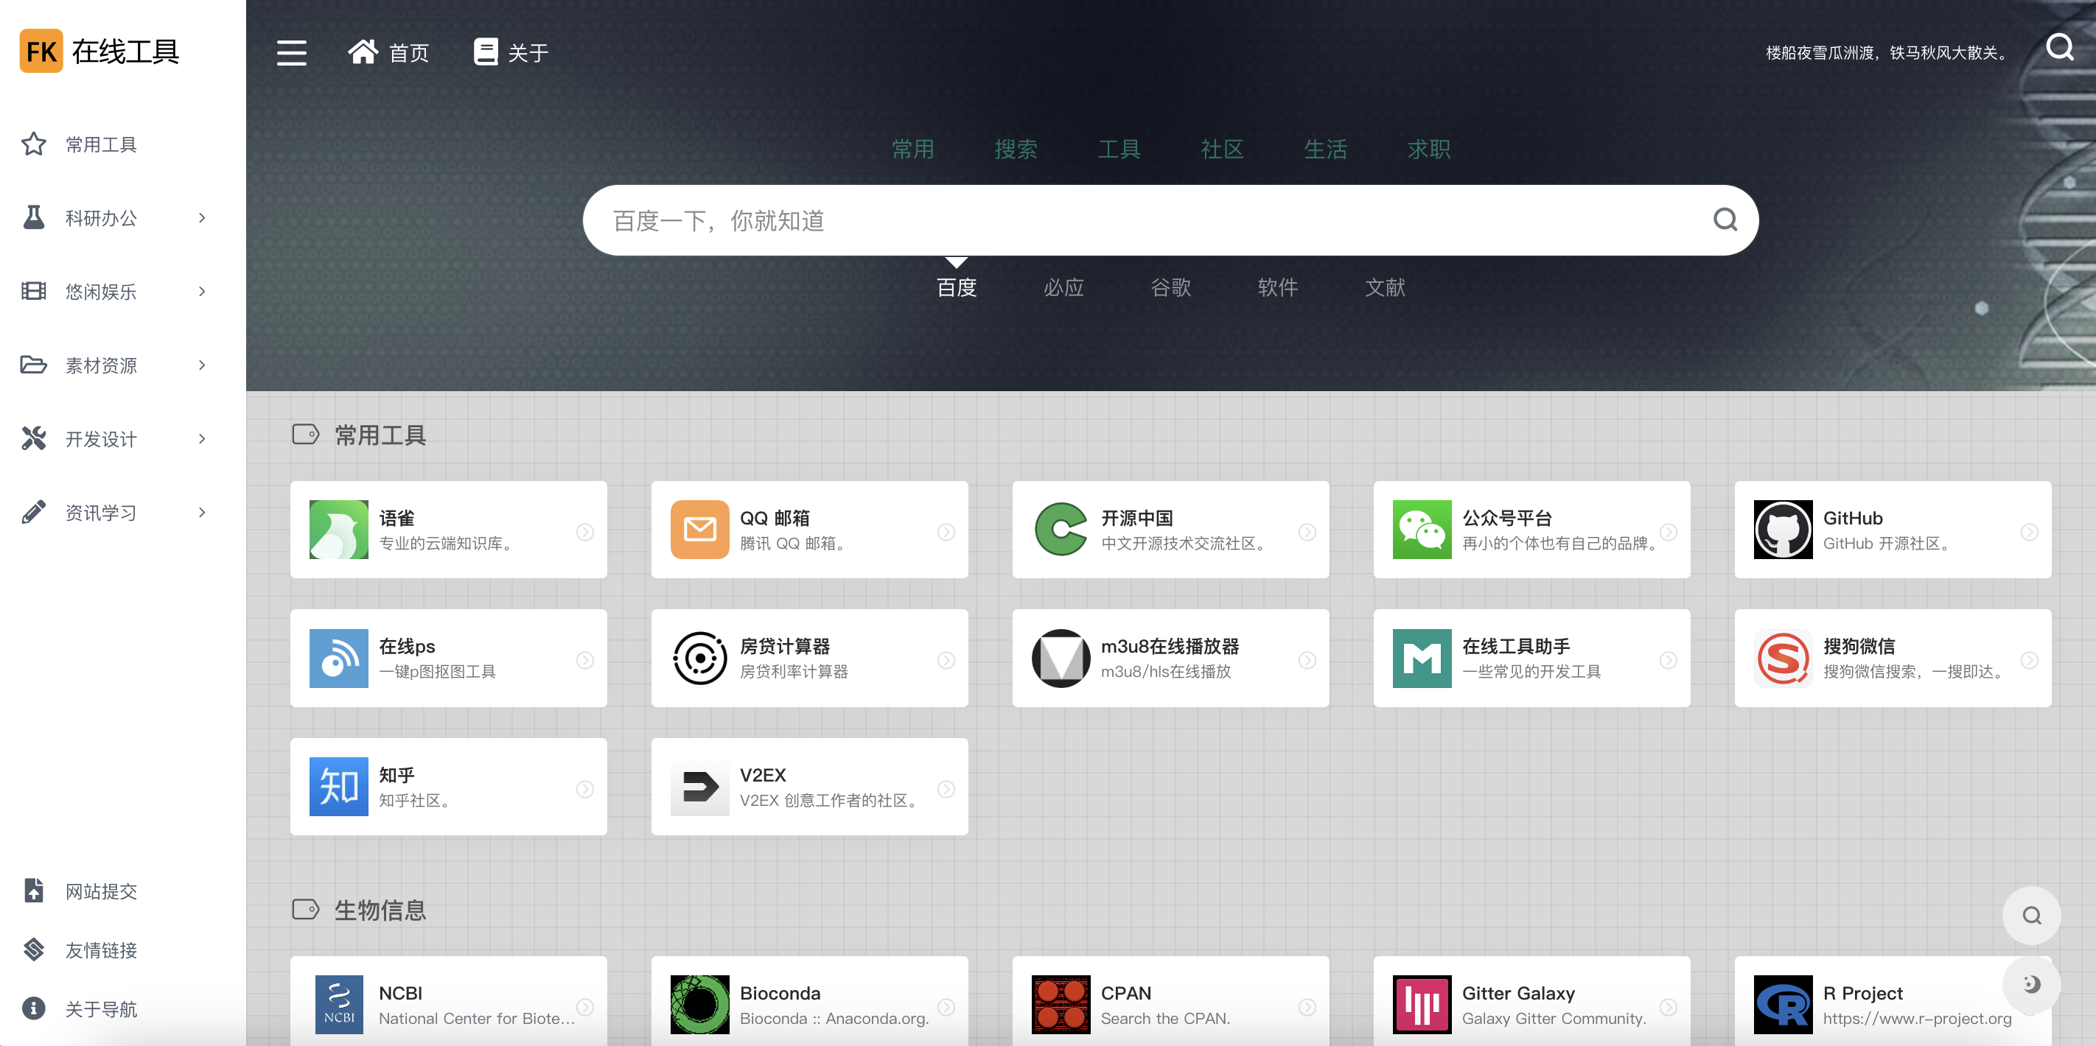Select the 求职 search category tab
The width and height of the screenshot is (2096, 1046).
(x=1429, y=149)
